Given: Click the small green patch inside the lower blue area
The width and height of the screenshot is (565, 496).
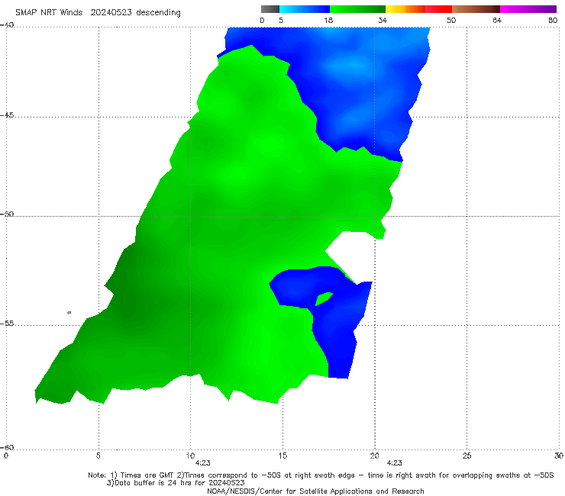Looking at the screenshot, I should tap(324, 298).
